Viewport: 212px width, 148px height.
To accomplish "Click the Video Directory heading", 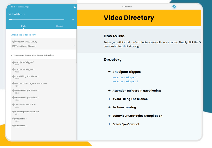I will point(129,18).
